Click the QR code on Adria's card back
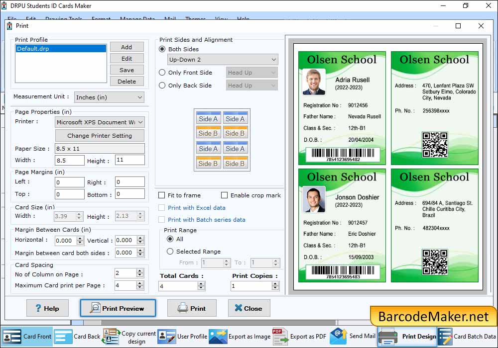 [x=435, y=145]
